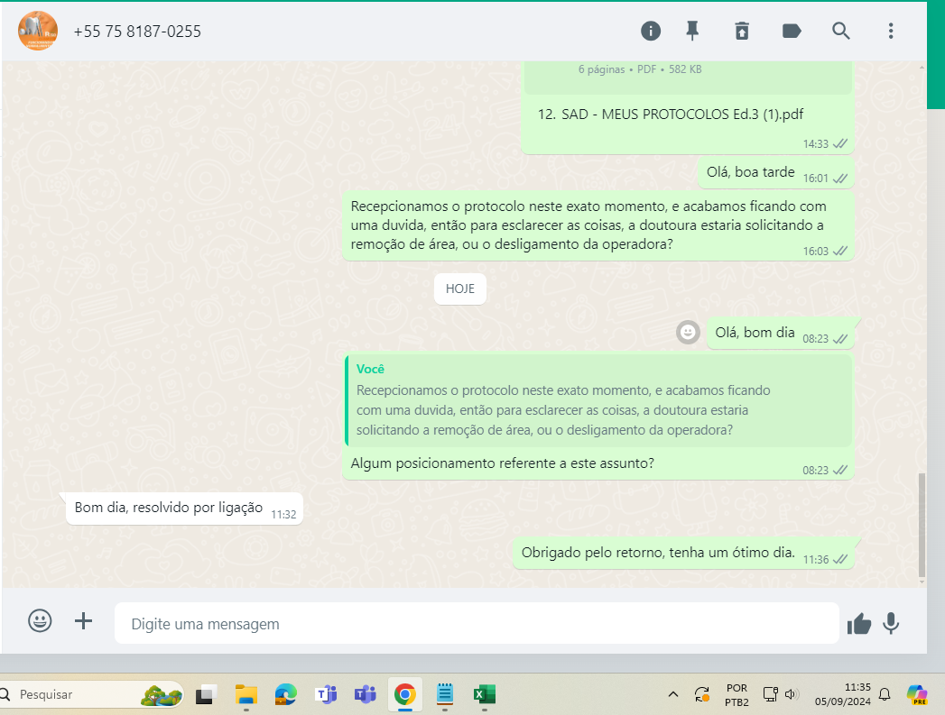Click the HOJE date label
The width and height of the screenshot is (945, 715).
[459, 289]
